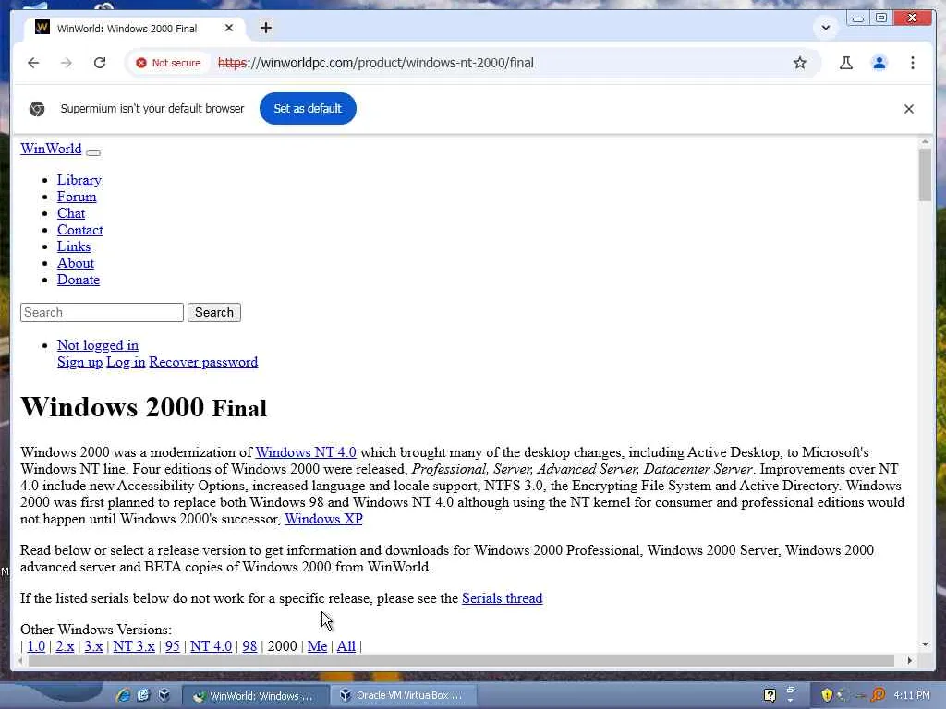The height and width of the screenshot is (709, 946).
Task: Expand the tab search dropdown arrow
Action: 825,28
